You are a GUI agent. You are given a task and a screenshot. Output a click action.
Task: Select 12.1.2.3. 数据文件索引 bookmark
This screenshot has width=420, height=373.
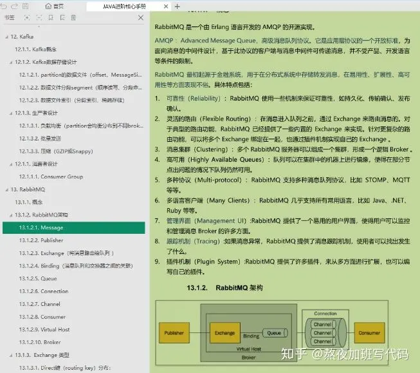click(x=72, y=100)
